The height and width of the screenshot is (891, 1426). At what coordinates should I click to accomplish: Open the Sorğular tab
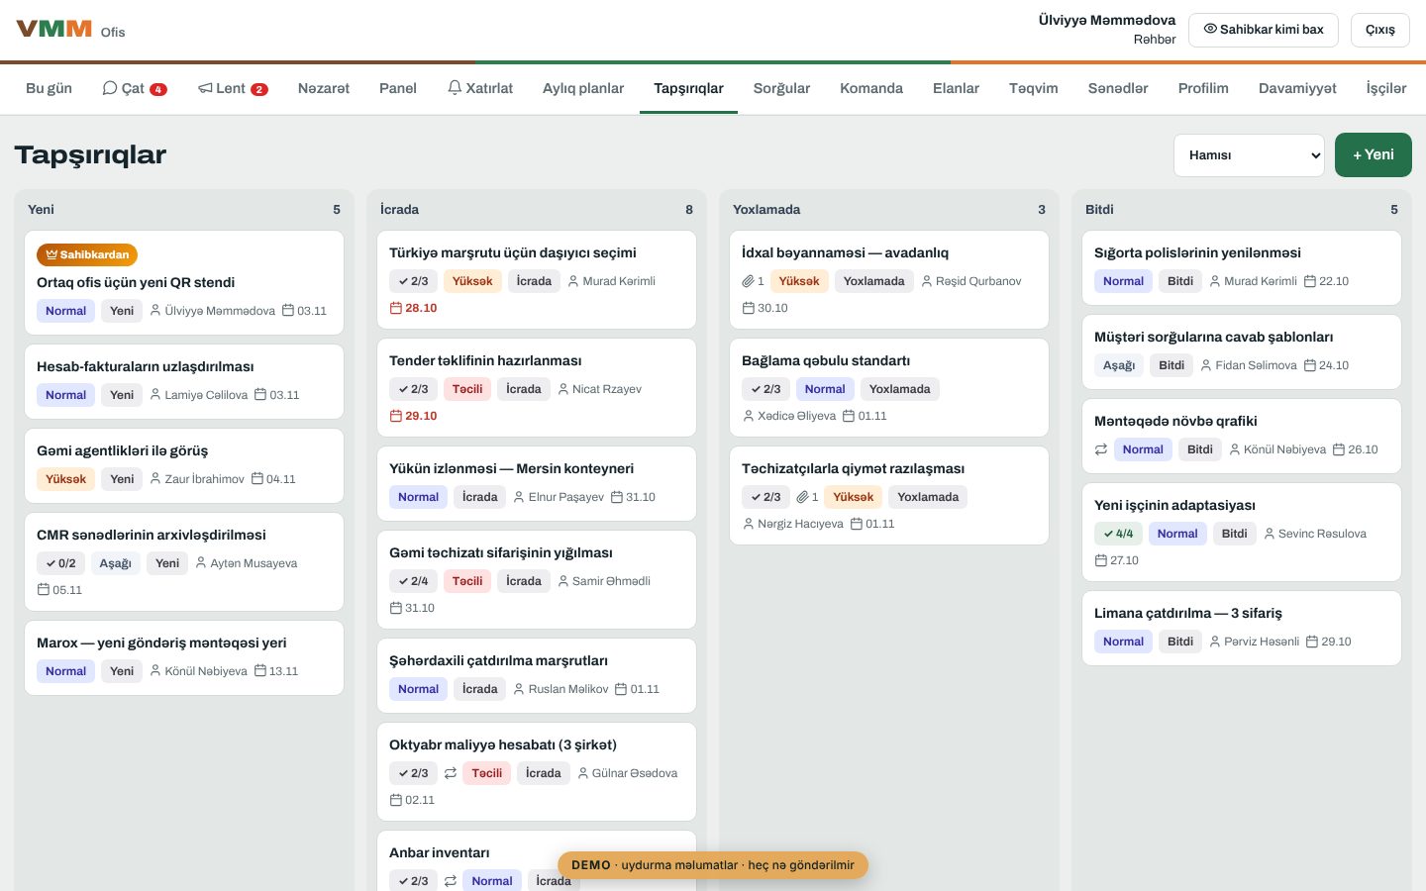coord(781,88)
